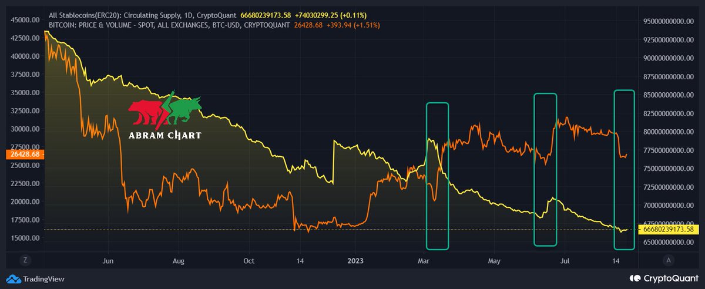705x289 pixels.
Task: Click the 82500000000.00 right axis label
Action: (x=668, y=113)
